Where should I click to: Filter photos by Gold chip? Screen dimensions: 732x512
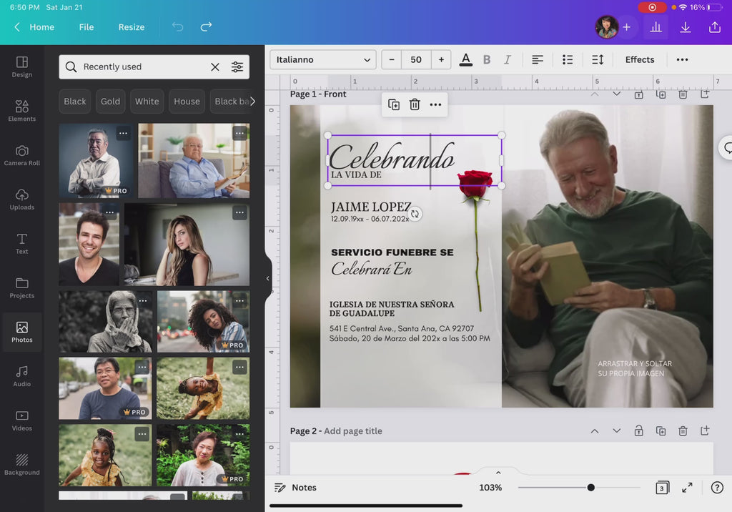click(x=110, y=102)
